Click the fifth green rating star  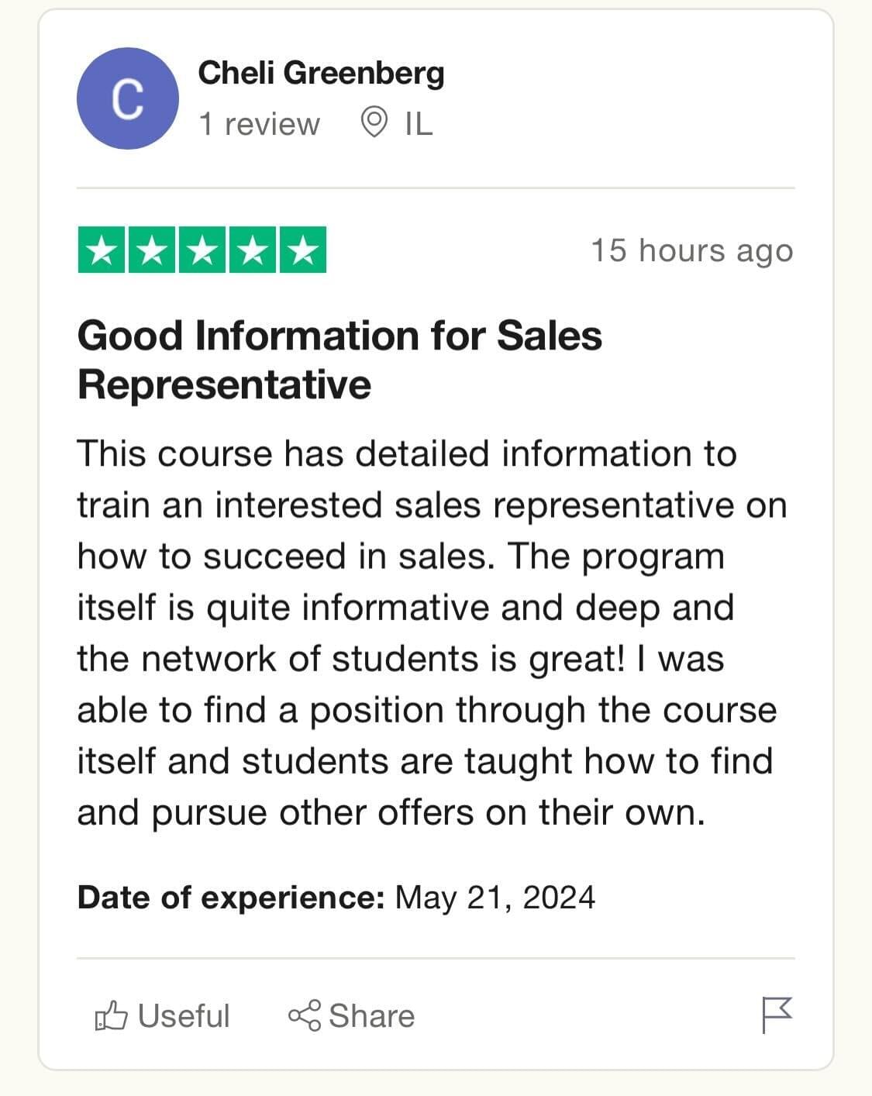302,250
